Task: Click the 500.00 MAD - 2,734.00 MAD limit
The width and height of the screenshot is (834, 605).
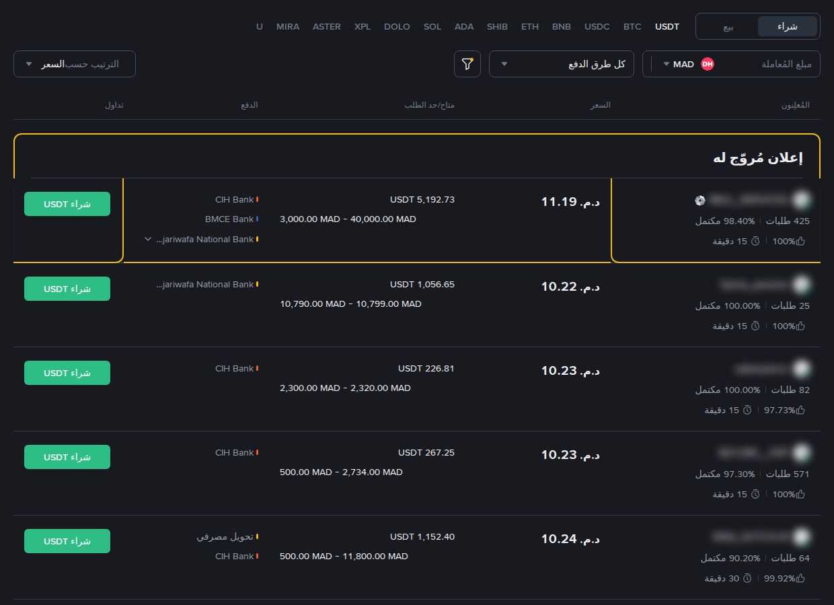Action: [x=341, y=472]
